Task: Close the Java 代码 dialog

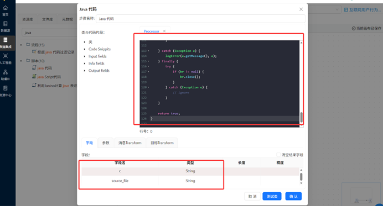Action: tap(301, 9)
